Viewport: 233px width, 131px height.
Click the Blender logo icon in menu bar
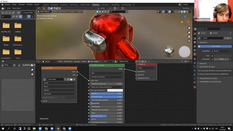pos(3,5)
